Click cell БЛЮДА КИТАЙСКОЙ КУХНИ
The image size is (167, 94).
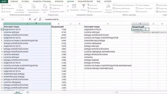[108, 49]
